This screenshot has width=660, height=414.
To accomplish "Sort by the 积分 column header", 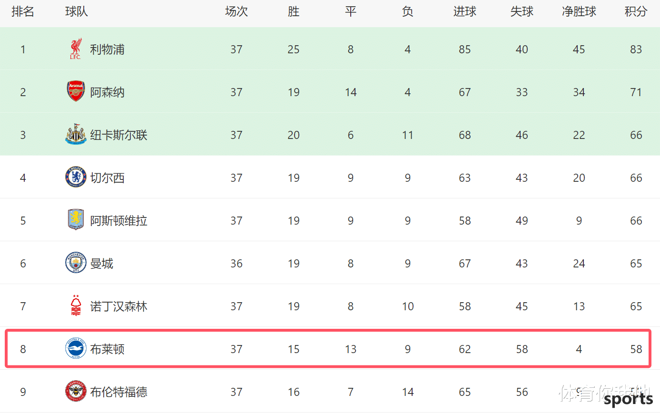I will 636,11.
